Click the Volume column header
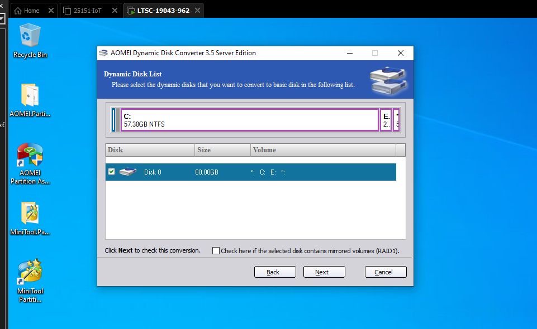The width and height of the screenshot is (537, 329). coord(323,150)
